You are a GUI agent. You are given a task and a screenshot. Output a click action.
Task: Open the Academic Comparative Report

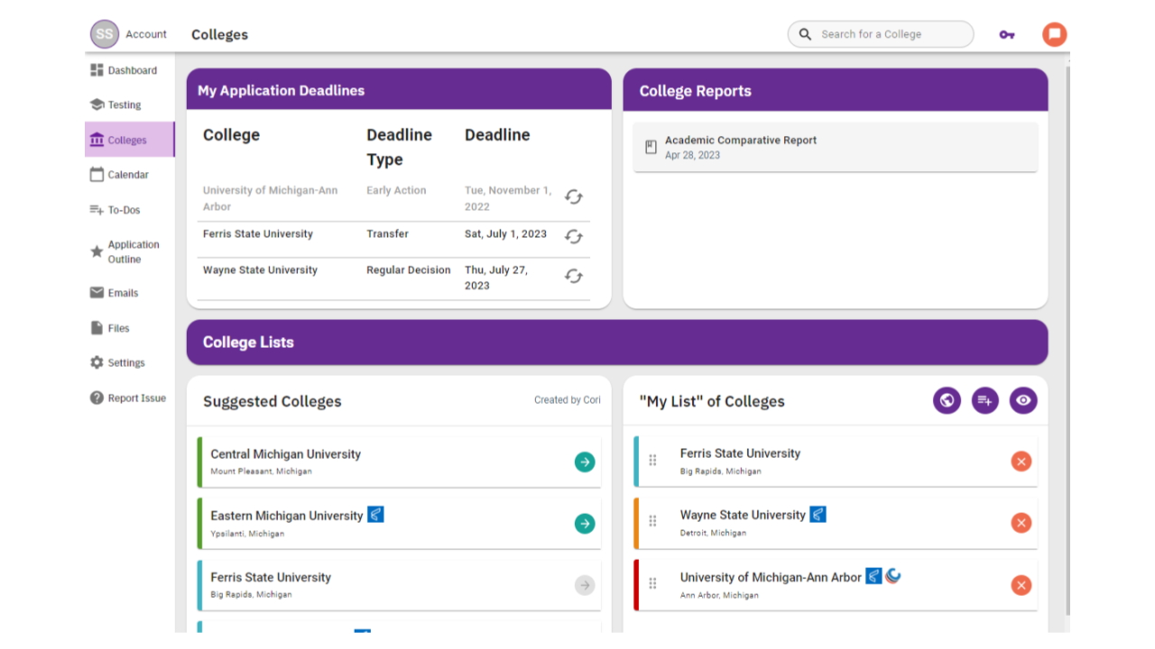click(836, 147)
